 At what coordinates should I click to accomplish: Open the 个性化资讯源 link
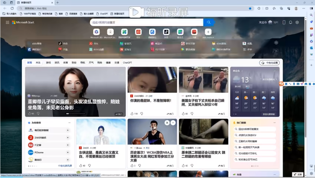[65, 166]
